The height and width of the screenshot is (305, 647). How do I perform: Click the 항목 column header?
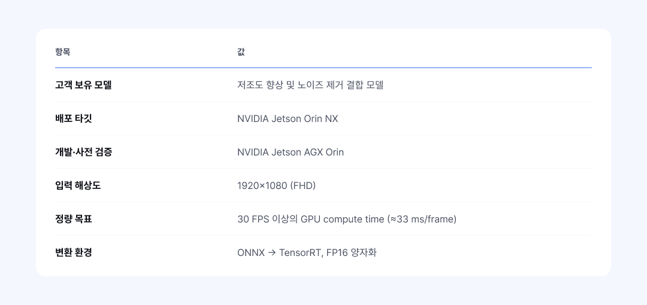tap(63, 53)
